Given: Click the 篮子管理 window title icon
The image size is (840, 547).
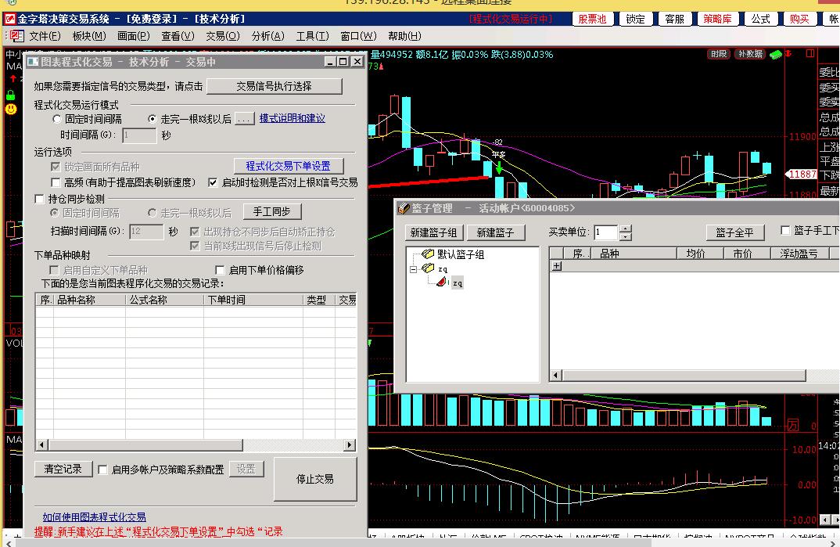Looking at the screenshot, I should click(404, 208).
